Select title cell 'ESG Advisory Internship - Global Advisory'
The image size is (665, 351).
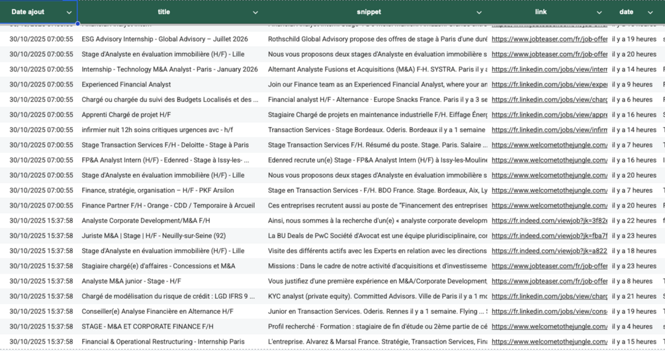pyautogui.click(x=165, y=39)
